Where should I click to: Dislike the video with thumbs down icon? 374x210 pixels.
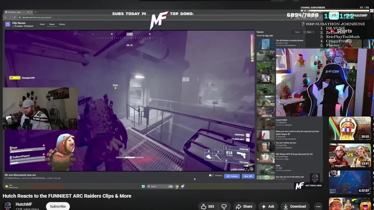point(224,206)
